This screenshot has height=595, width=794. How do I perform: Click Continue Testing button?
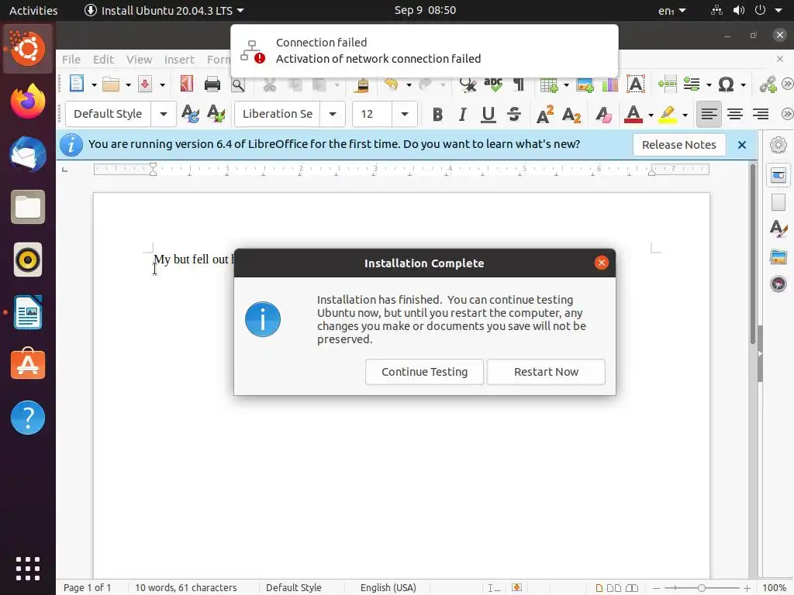424,372
